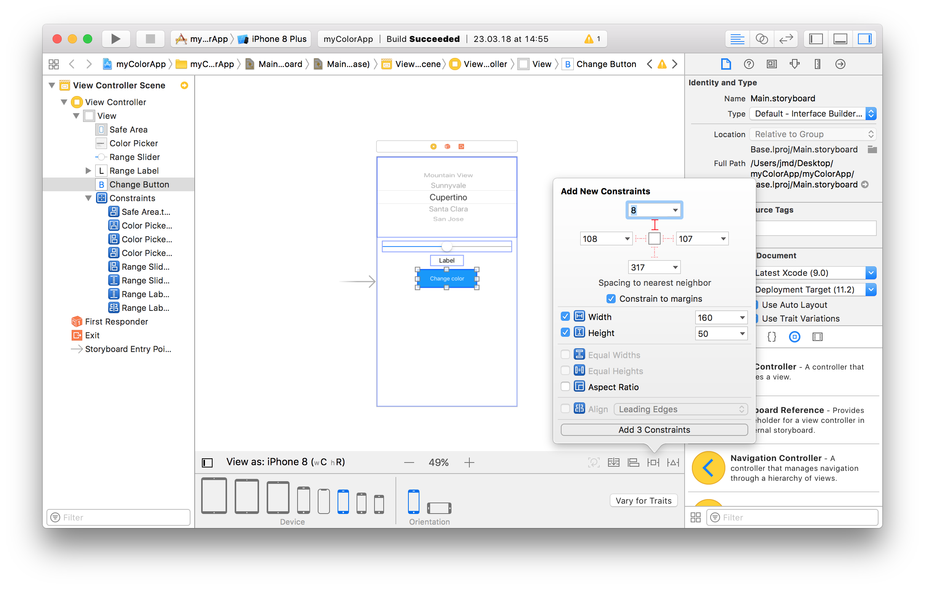The height and width of the screenshot is (589, 925).
Task: Open the Assistant editor
Action: coord(761,39)
